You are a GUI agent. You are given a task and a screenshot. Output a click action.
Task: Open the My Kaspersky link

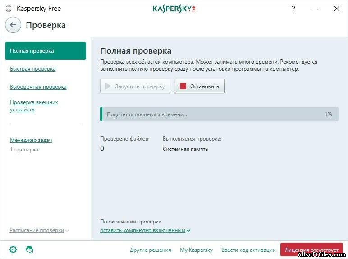pyautogui.click(x=196, y=250)
